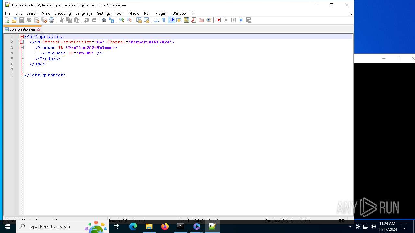Screen dimensions: 415x233
Task: Toggle synchronize horizontal scrolling icon
Action: coord(147,20)
